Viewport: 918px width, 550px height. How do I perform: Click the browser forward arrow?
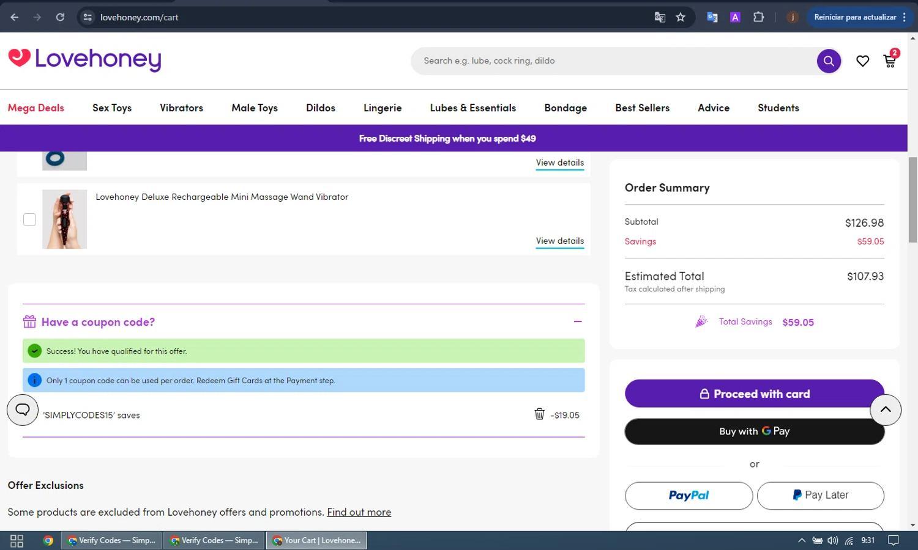37,17
